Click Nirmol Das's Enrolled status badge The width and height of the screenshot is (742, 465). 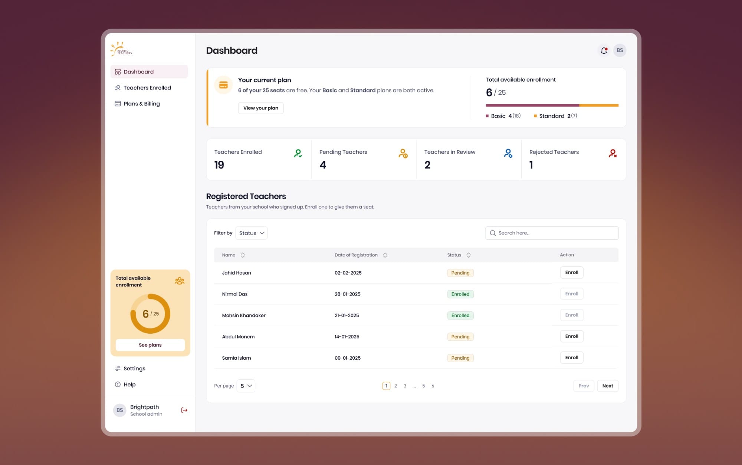click(x=460, y=294)
